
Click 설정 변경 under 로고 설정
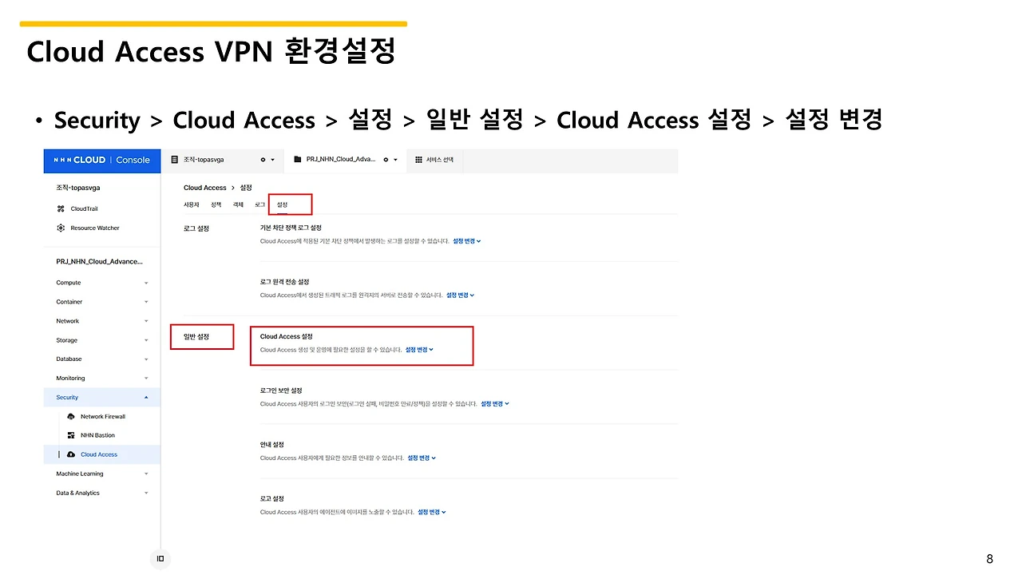(x=431, y=513)
